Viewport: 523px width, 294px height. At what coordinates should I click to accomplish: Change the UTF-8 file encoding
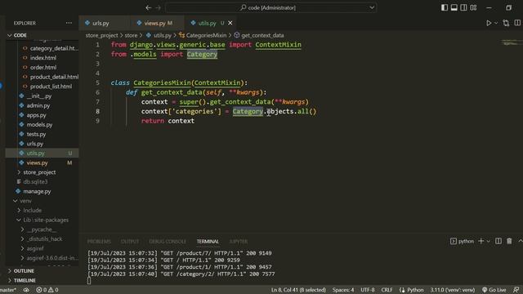tap(367, 290)
